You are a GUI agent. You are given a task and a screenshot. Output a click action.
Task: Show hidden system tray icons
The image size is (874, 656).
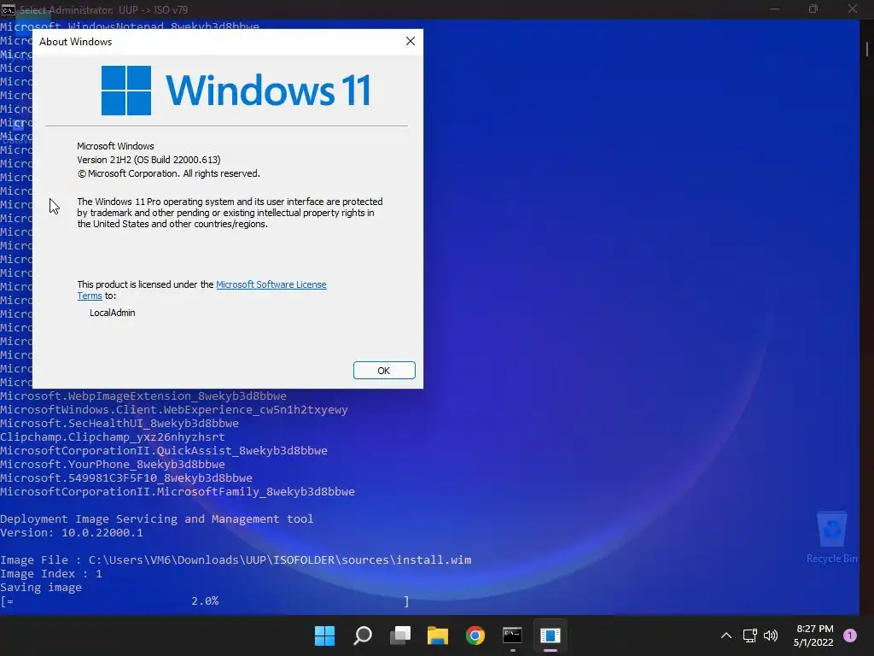pyautogui.click(x=726, y=635)
